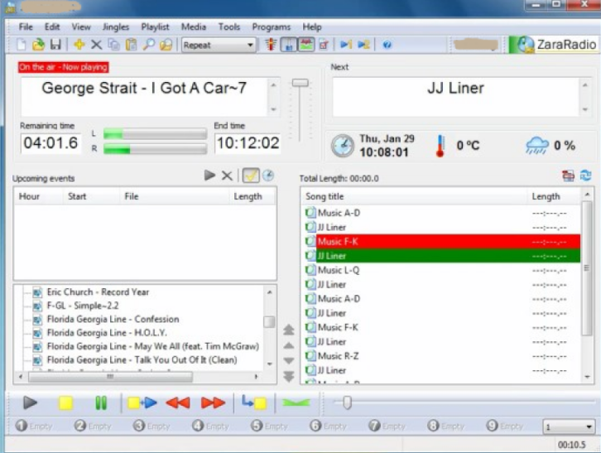Delete upcoming event with X icon
The image size is (601, 453).
coord(227,176)
